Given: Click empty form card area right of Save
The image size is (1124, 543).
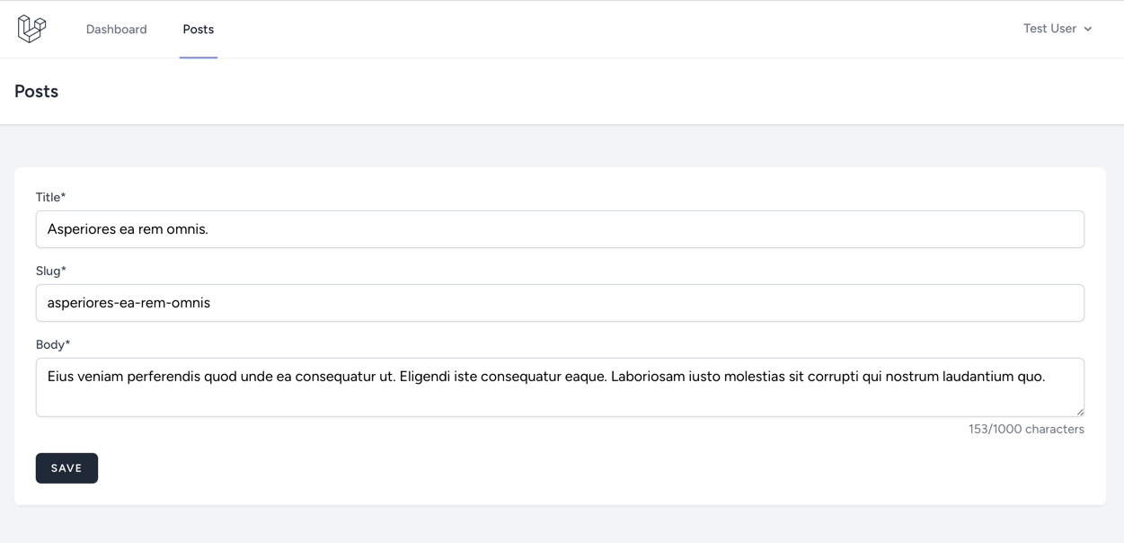Looking at the screenshot, I should point(539,468).
